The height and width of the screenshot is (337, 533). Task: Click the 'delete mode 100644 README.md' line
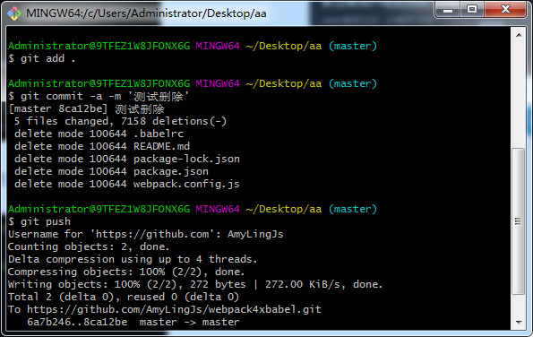(102, 146)
